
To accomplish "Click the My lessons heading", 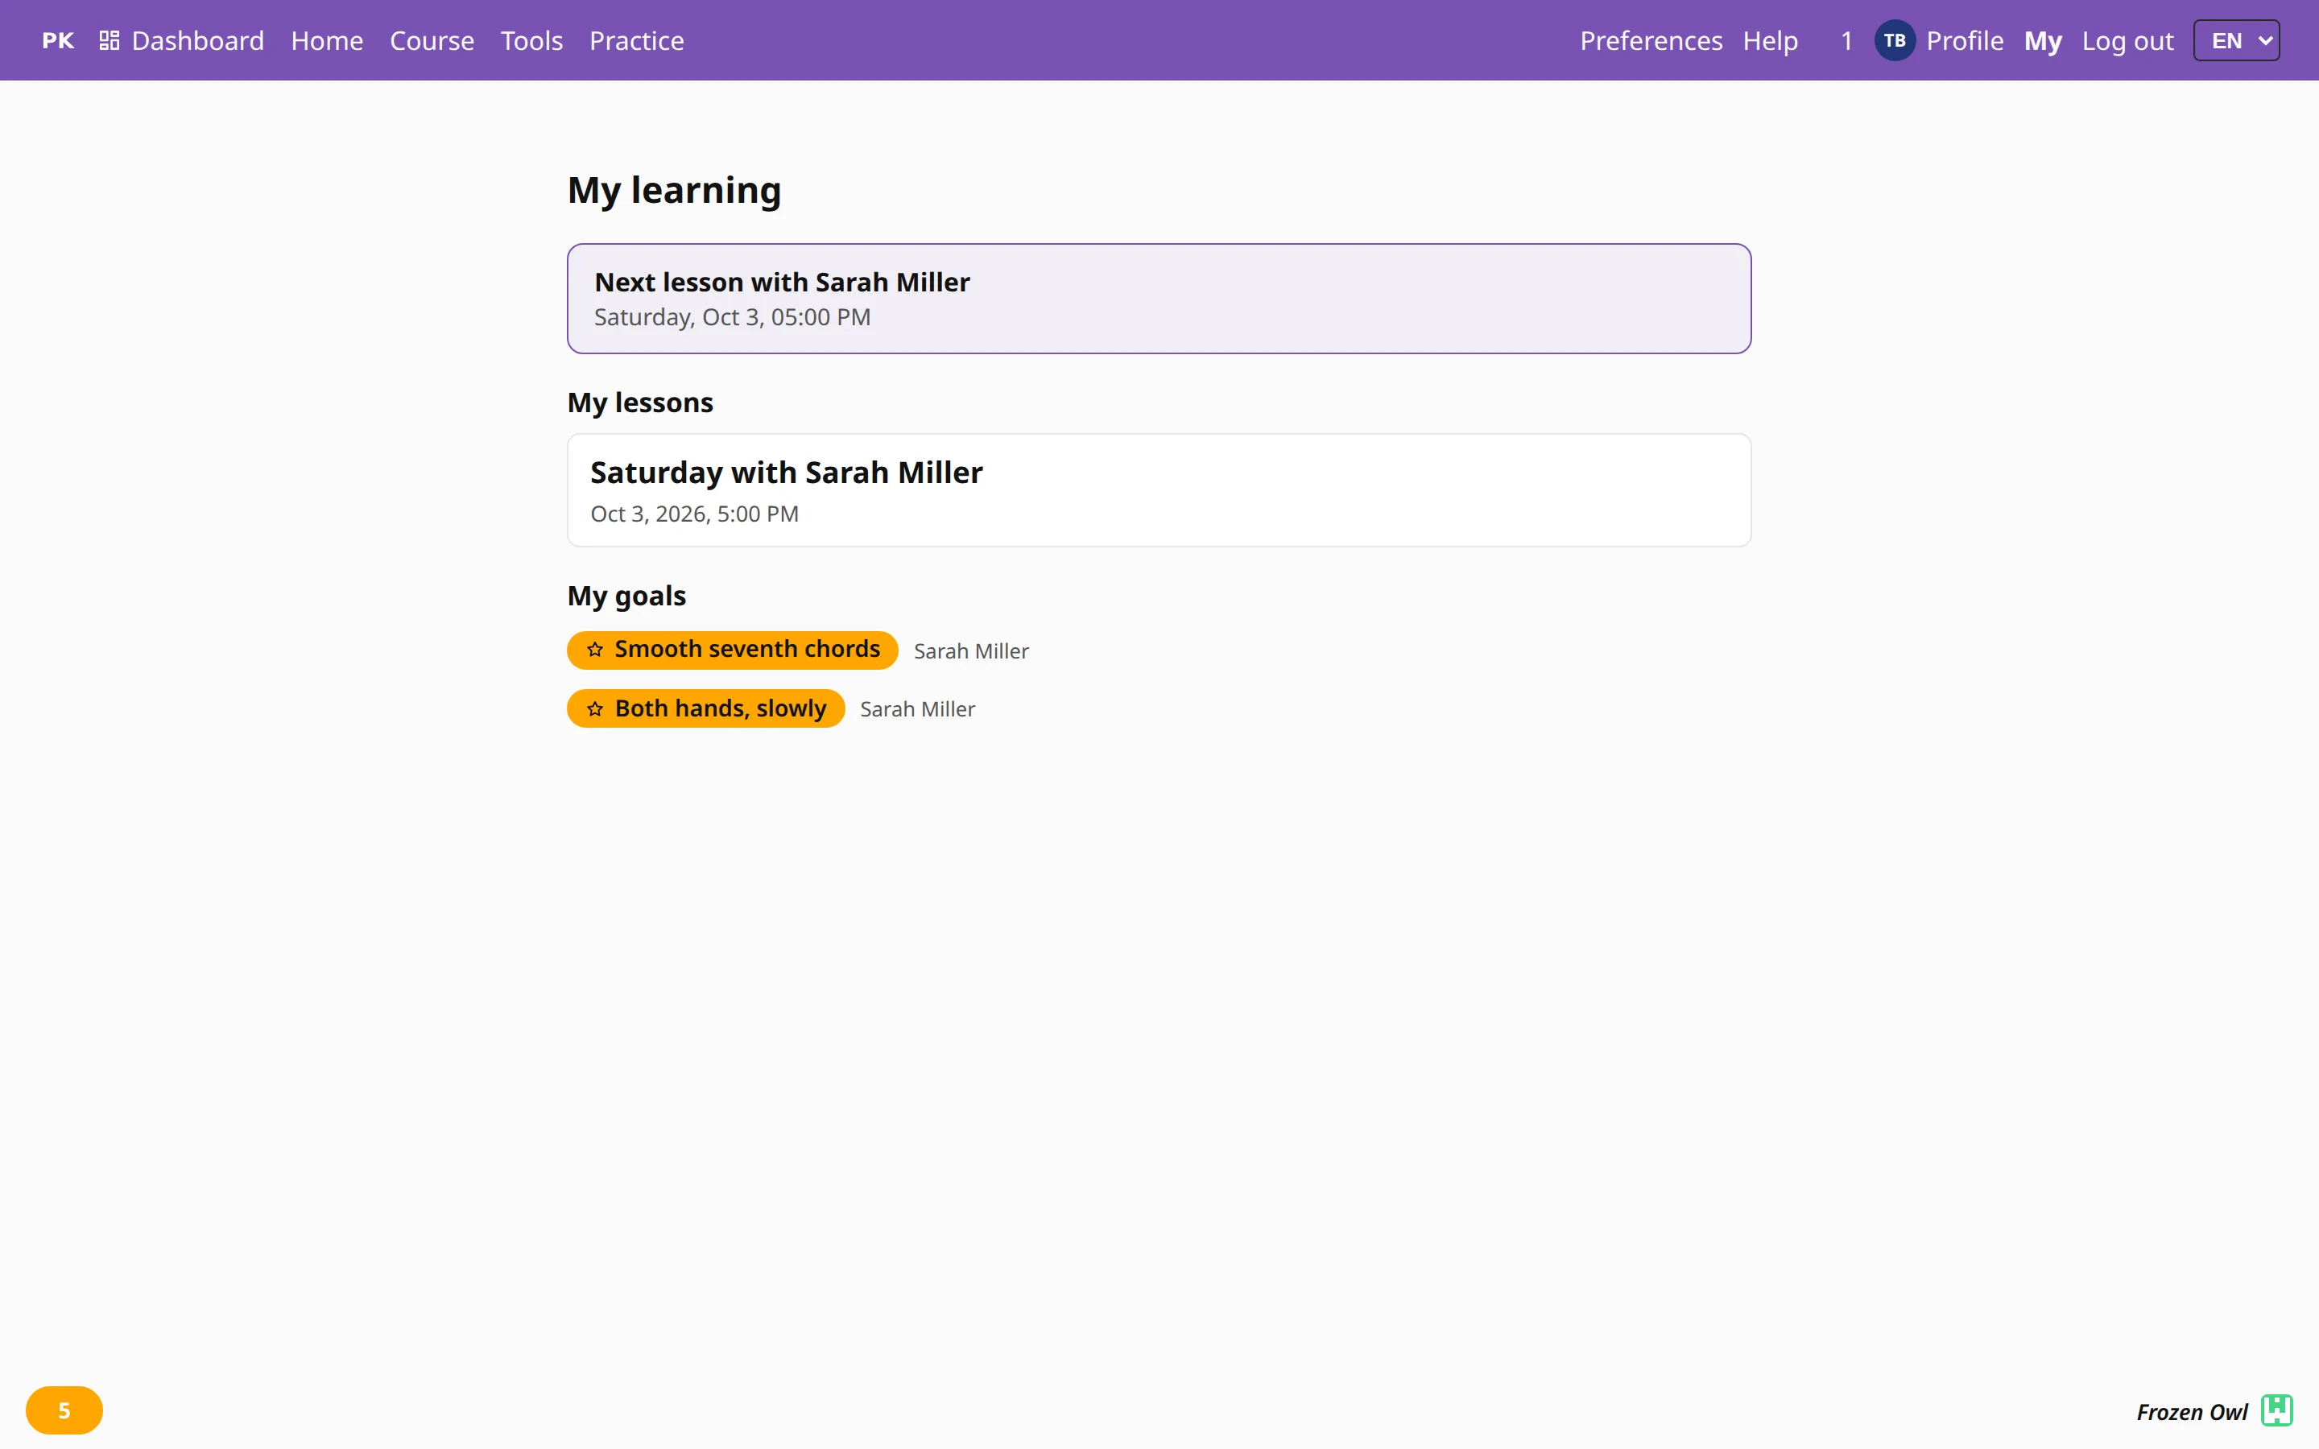I will click(640, 402).
